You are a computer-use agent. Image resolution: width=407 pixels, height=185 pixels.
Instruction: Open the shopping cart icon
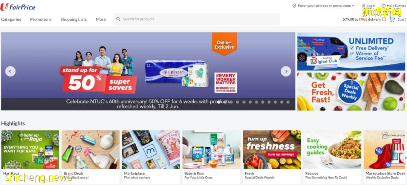tap(392, 19)
